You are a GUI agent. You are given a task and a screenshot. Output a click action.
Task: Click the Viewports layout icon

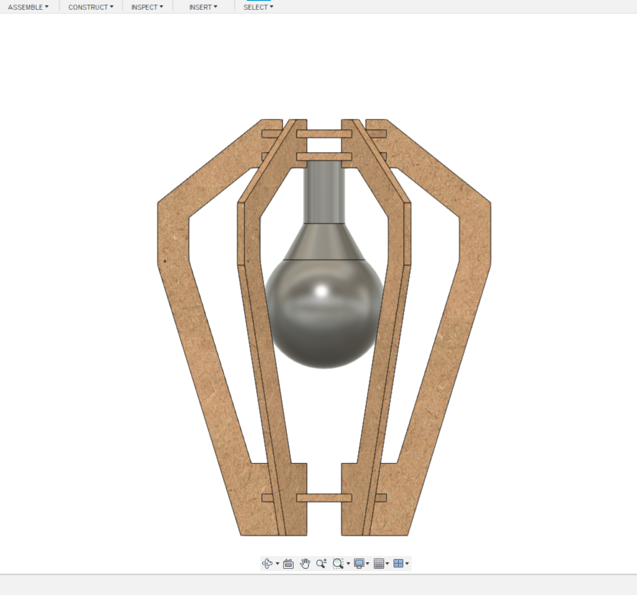(398, 564)
